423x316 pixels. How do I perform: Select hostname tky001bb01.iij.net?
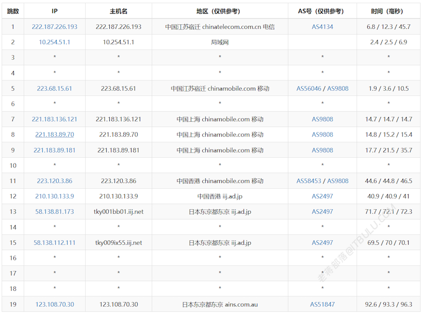pyautogui.click(x=119, y=212)
